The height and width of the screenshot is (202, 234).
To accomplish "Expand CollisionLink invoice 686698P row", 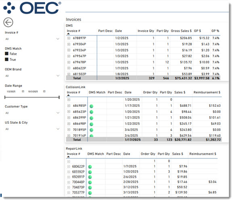I will 69,124.
